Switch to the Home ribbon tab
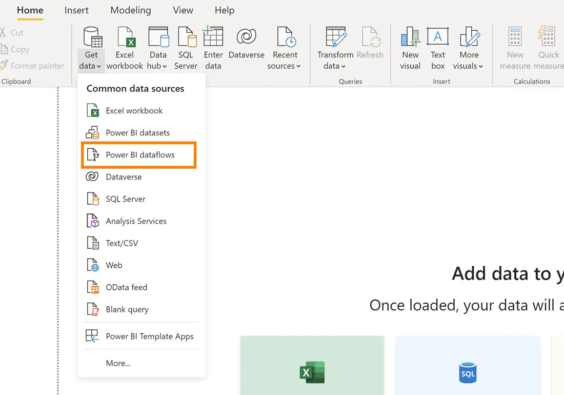Viewport: 564px width, 395px height. 30,10
